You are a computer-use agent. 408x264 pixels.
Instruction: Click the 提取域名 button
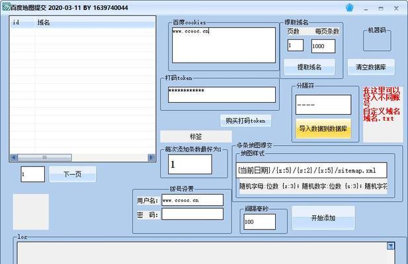tap(309, 67)
